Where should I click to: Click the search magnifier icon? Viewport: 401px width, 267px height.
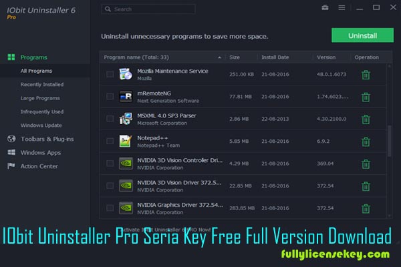(x=108, y=9)
